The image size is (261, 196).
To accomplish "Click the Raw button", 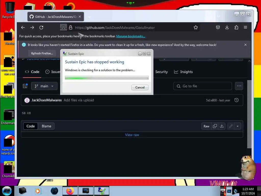I will coord(206,126).
